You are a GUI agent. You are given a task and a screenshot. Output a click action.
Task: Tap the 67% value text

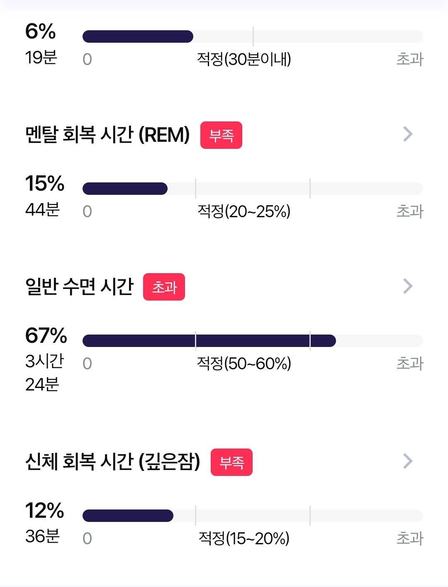pos(46,335)
